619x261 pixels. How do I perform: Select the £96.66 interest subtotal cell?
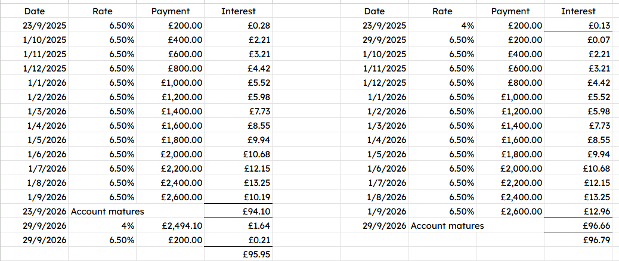pos(578,226)
